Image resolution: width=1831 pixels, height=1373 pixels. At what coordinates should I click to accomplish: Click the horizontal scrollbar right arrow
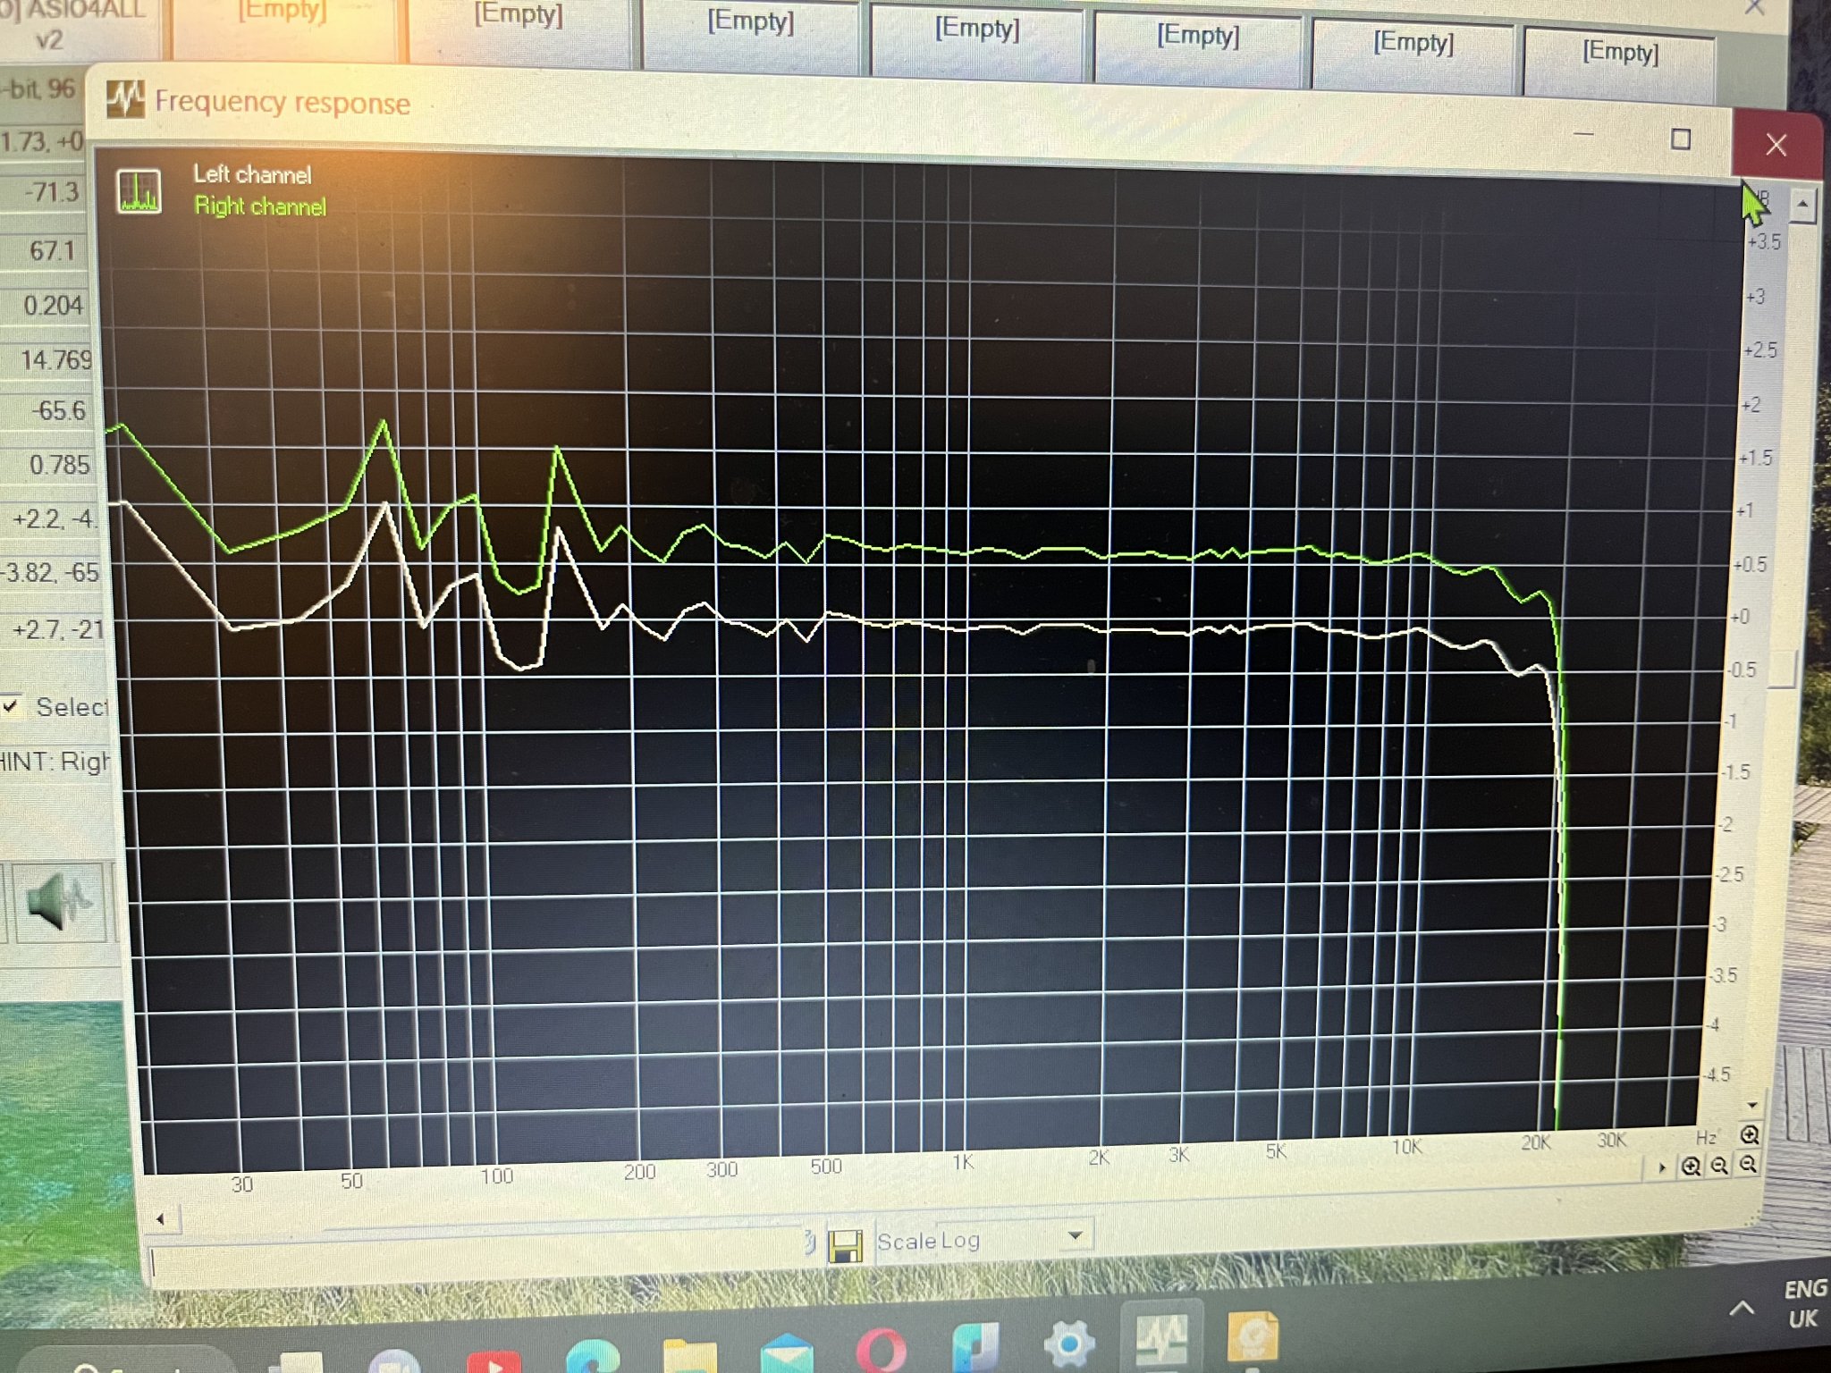(1662, 1167)
